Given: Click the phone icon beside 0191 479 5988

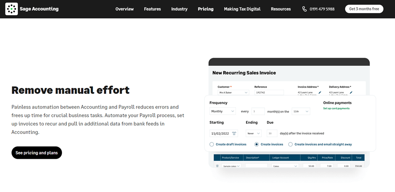Looking at the screenshot, I should pyautogui.click(x=304, y=9).
